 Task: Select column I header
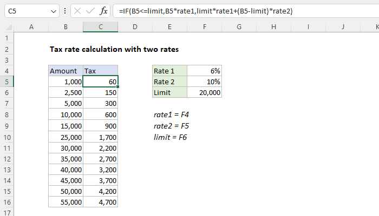pyautogui.click(x=308, y=27)
